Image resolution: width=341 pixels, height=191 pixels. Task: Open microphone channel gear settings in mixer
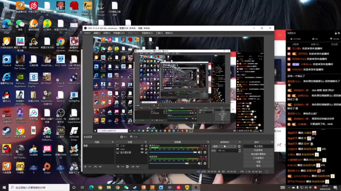(205, 152)
